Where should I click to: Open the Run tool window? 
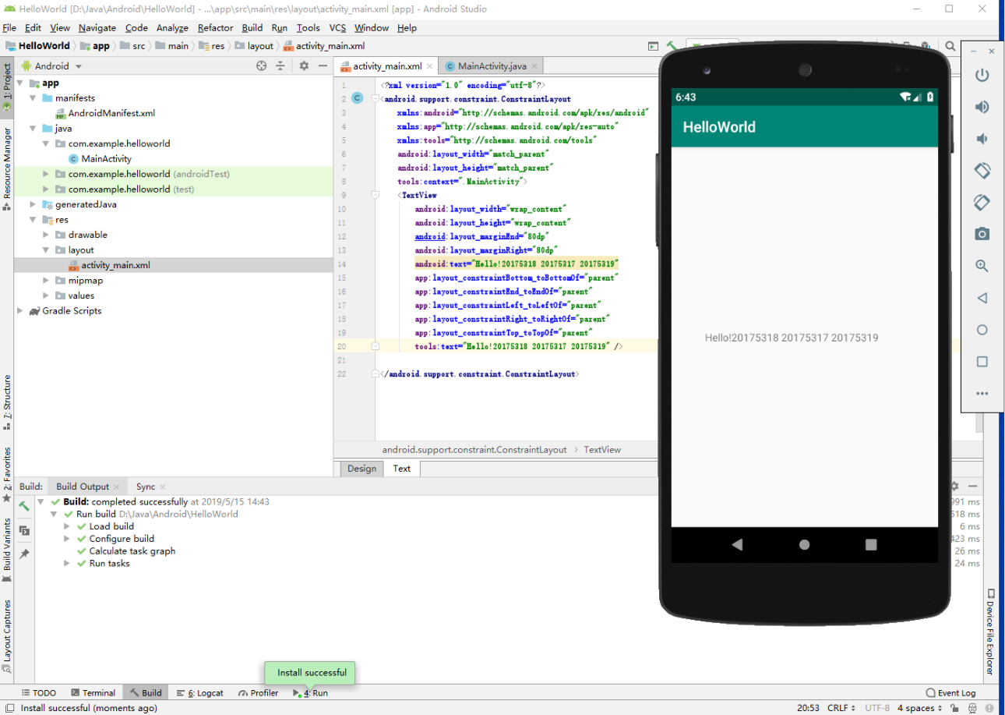click(x=310, y=692)
